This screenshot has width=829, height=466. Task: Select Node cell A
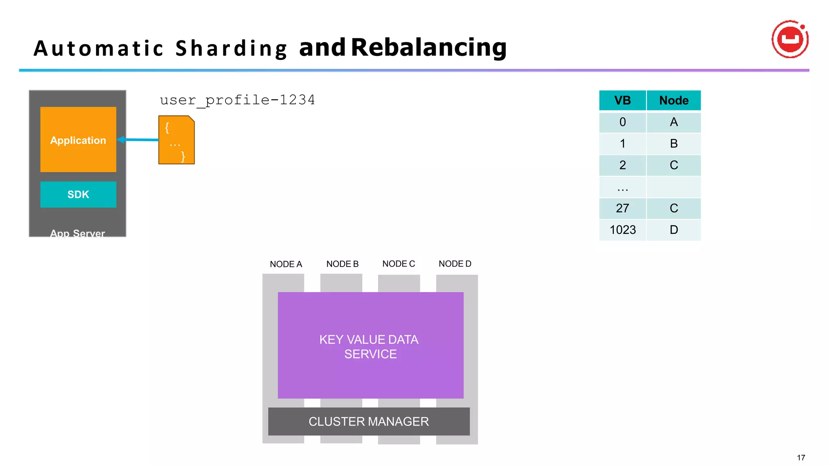674,122
